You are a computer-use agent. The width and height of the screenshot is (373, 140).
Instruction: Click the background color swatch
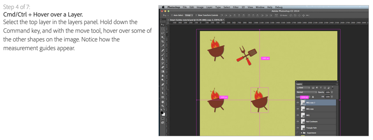click(164, 115)
